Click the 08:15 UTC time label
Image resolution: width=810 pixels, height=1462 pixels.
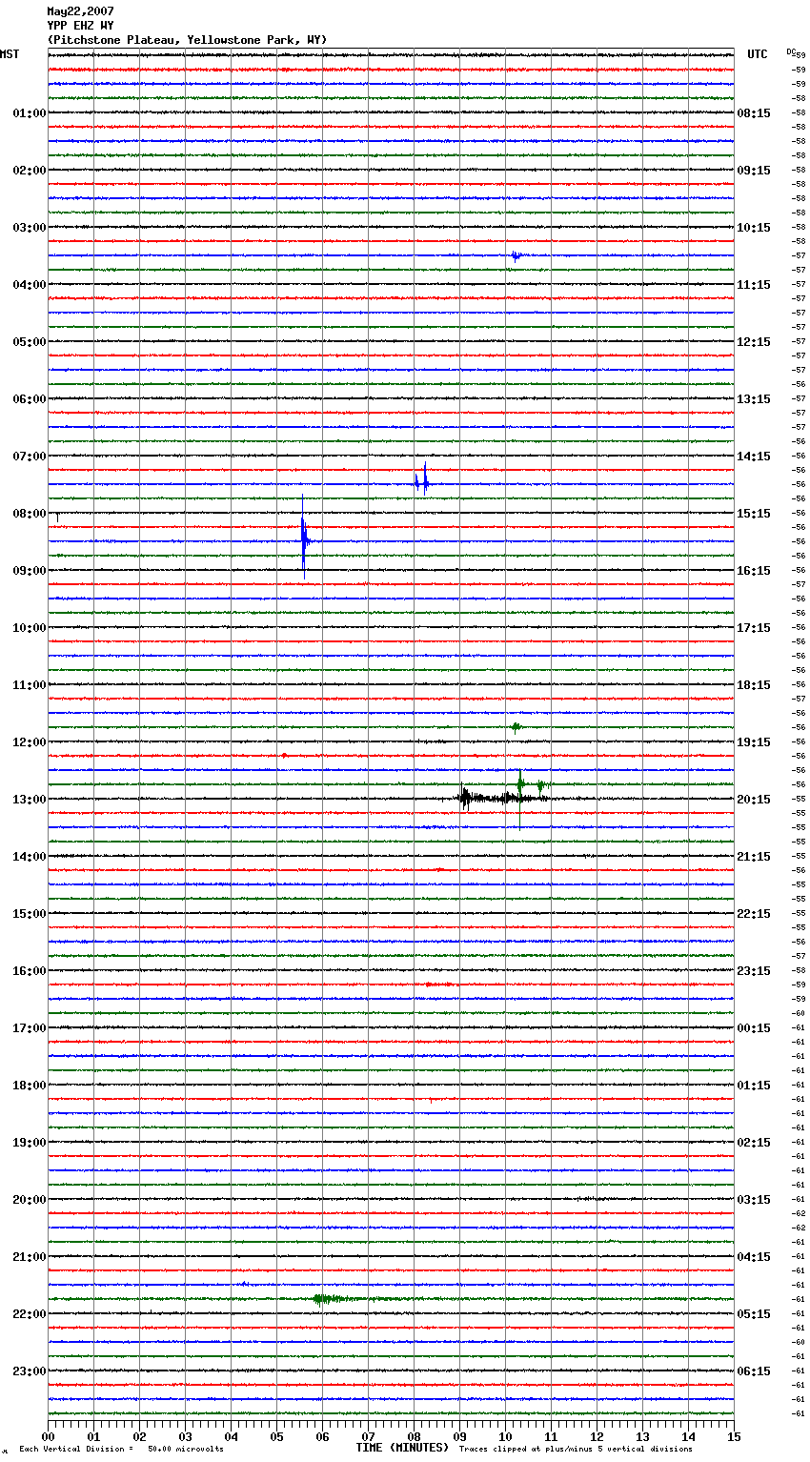754,113
